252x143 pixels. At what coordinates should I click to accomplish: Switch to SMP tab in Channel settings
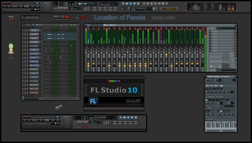(x=207, y=86)
